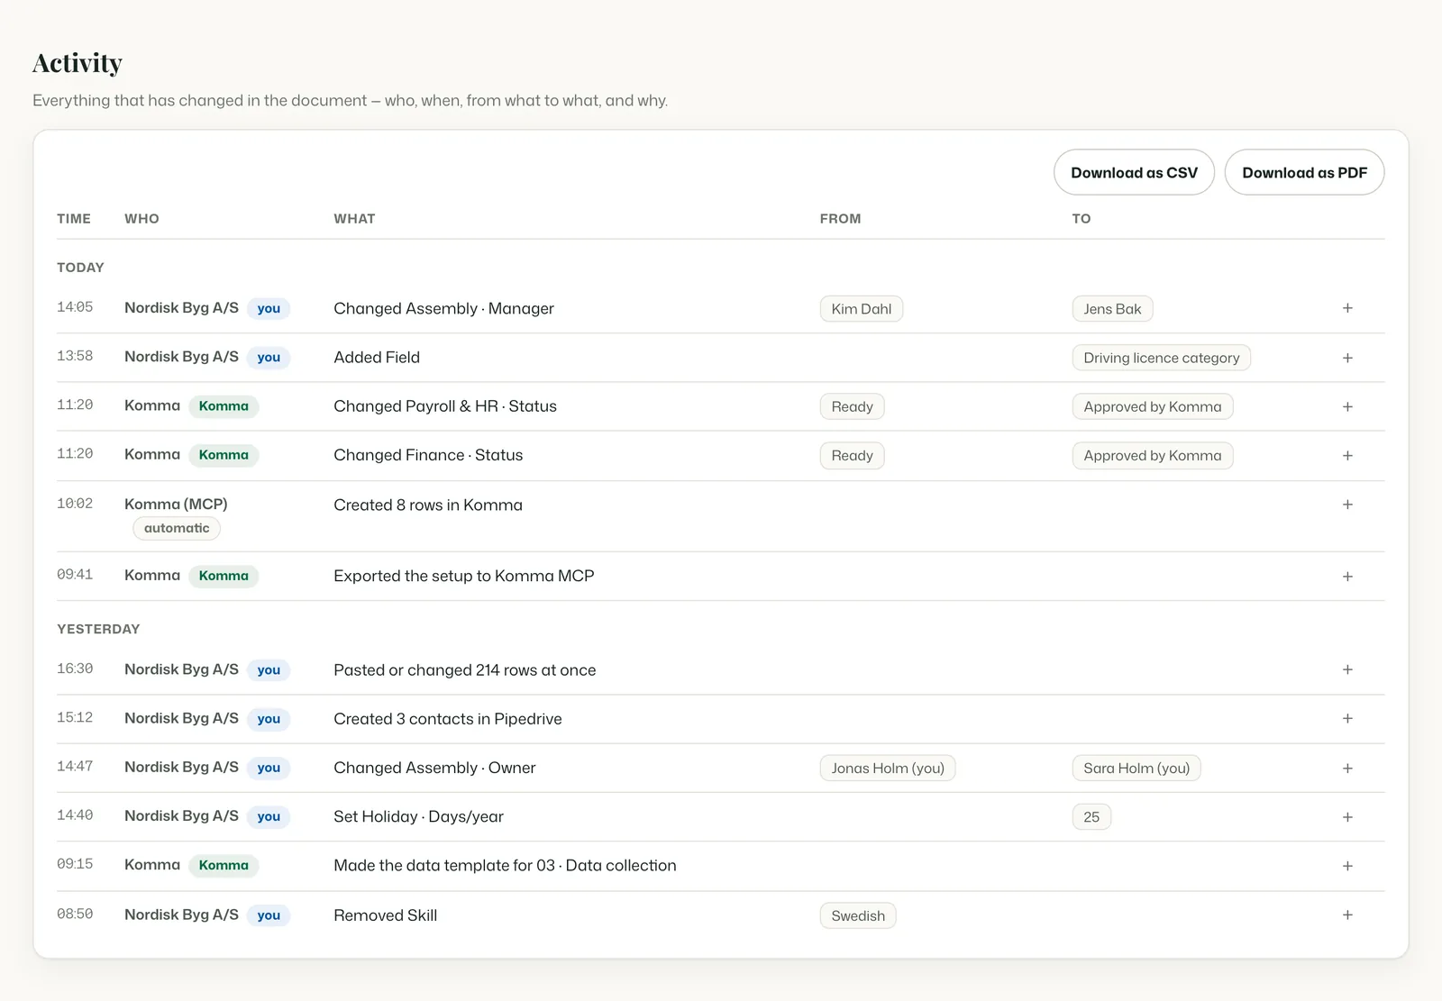Click the Komma badge in the 09:15 row
Viewport: 1442px width, 1001px height.
pyautogui.click(x=224, y=865)
